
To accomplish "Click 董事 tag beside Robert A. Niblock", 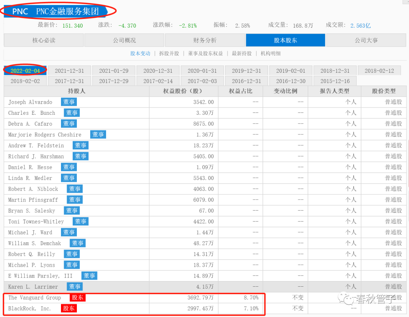I will click(75, 189).
